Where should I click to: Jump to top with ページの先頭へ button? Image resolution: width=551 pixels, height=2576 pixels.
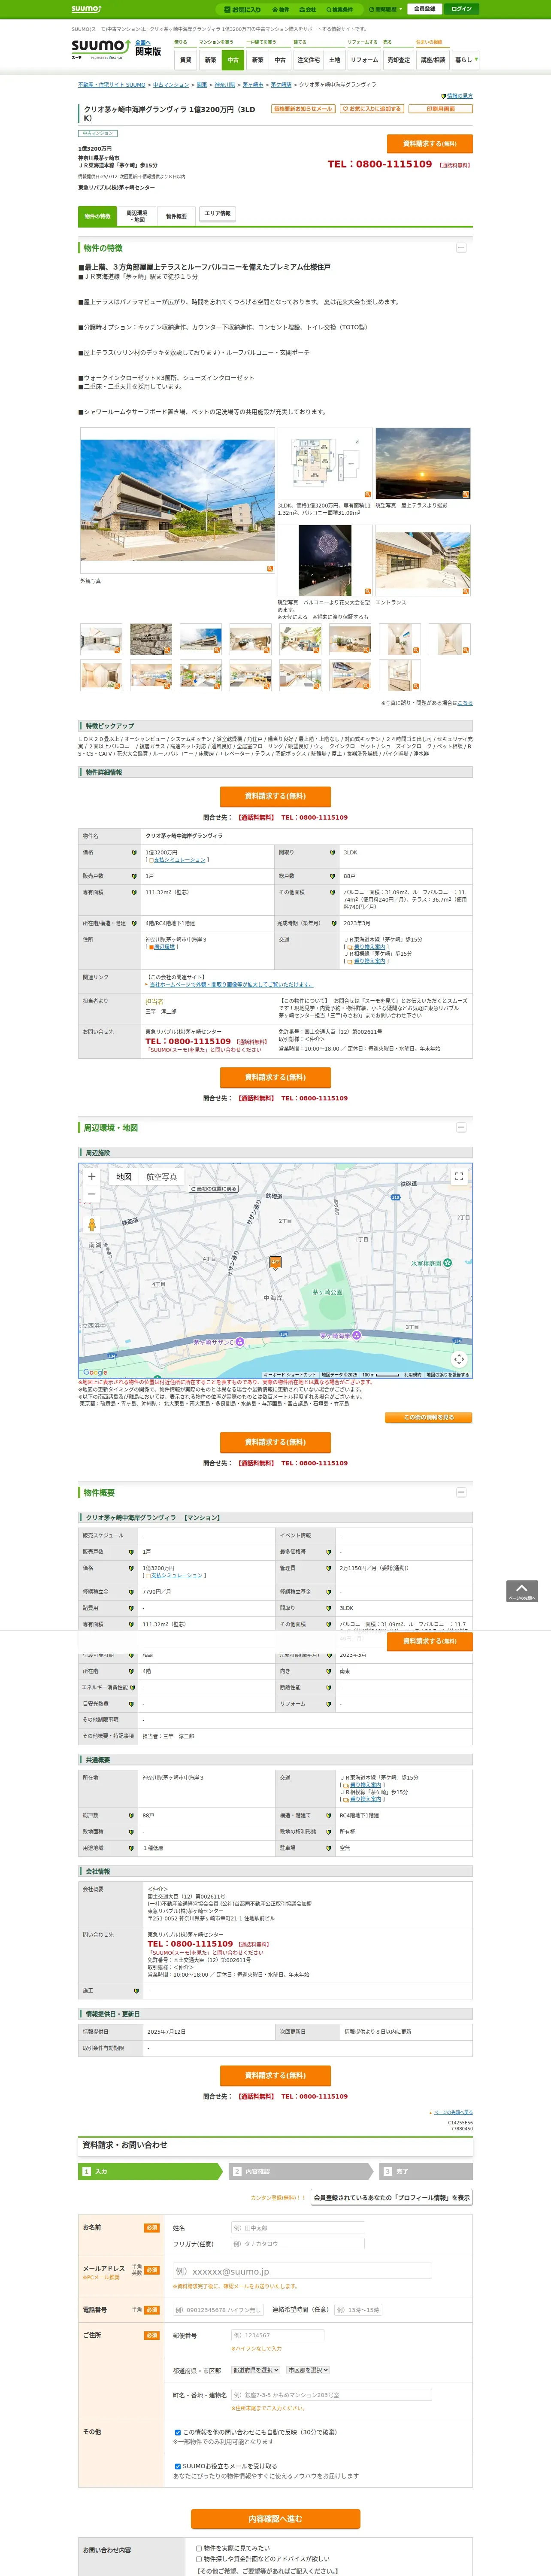pos(522,1591)
